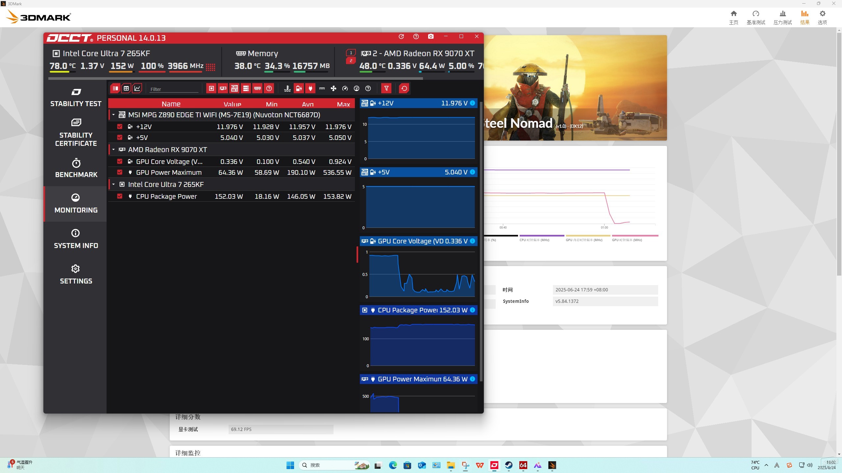Collapse the AMD Radeon RX 9070 XT group
The height and width of the screenshot is (473, 842).
[113, 149]
